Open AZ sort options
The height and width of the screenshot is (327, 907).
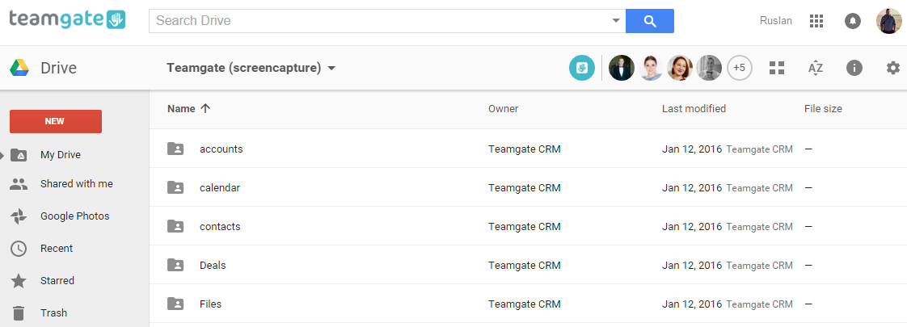click(816, 68)
